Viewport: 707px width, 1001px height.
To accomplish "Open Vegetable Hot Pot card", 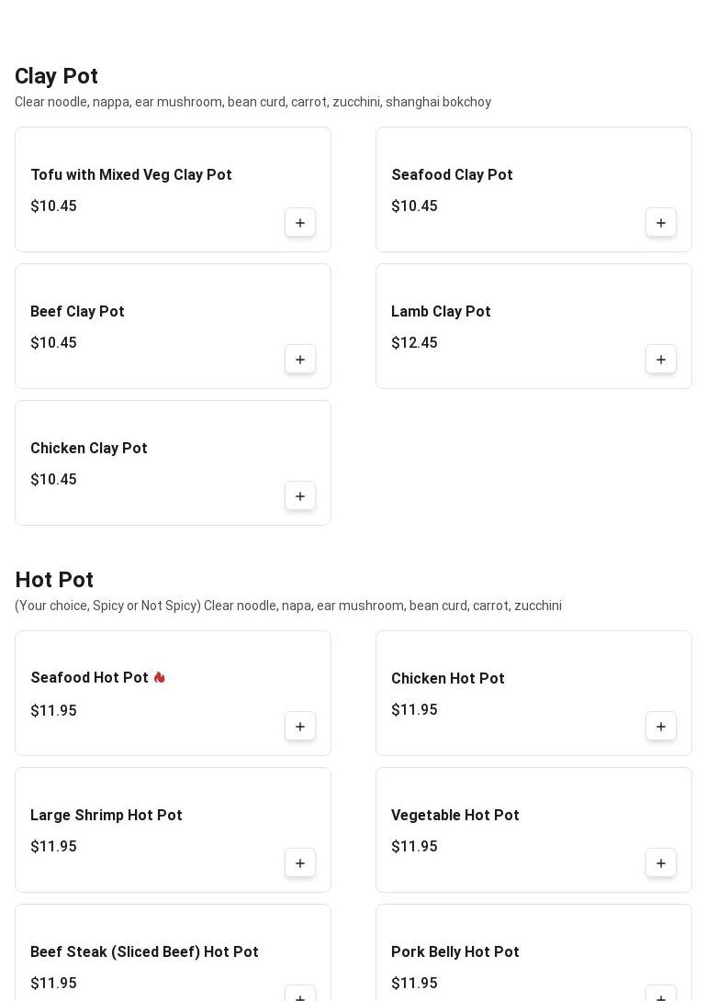I will click(x=455, y=816).
